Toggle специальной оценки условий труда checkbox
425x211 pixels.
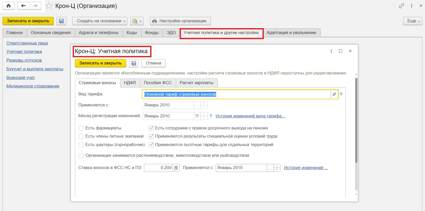(151, 136)
